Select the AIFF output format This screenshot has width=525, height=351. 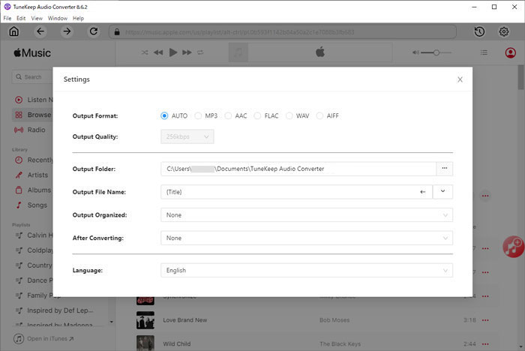point(319,116)
